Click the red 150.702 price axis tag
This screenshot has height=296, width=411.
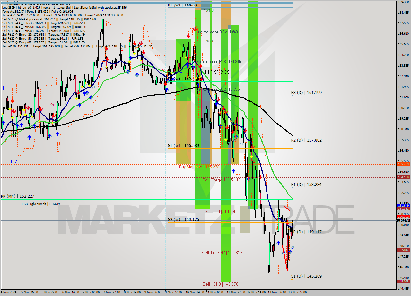(403, 217)
